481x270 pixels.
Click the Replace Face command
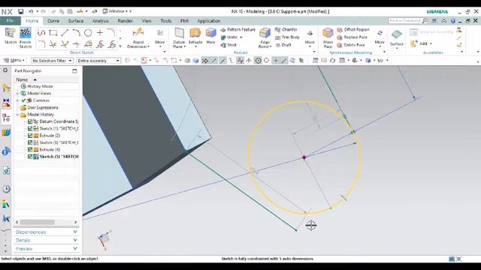coord(352,37)
